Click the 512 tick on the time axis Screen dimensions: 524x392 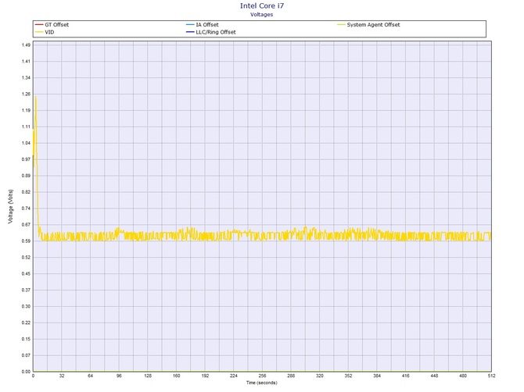pyautogui.click(x=491, y=376)
